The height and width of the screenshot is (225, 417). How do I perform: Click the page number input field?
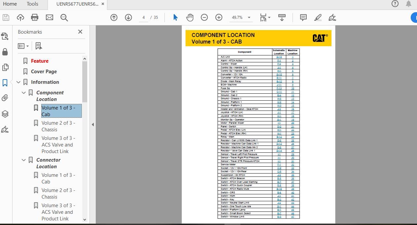click(x=144, y=17)
